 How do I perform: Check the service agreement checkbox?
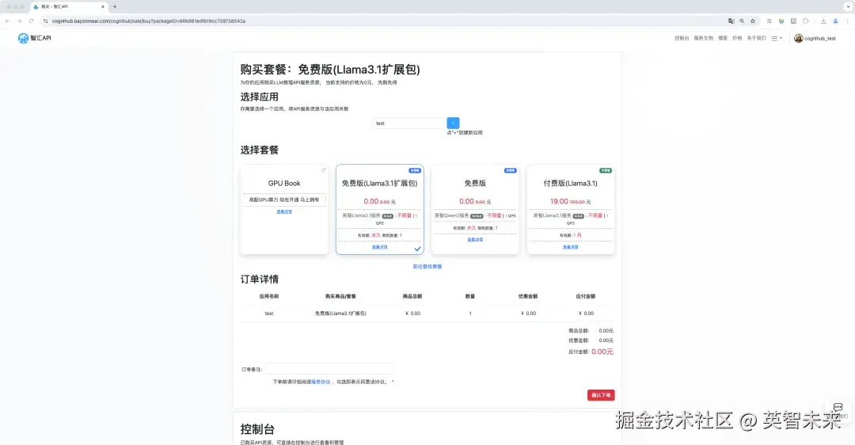tap(269, 382)
